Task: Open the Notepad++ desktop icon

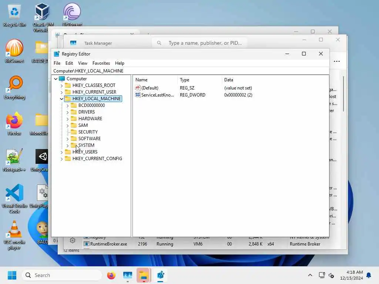Action: [x=14, y=160]
